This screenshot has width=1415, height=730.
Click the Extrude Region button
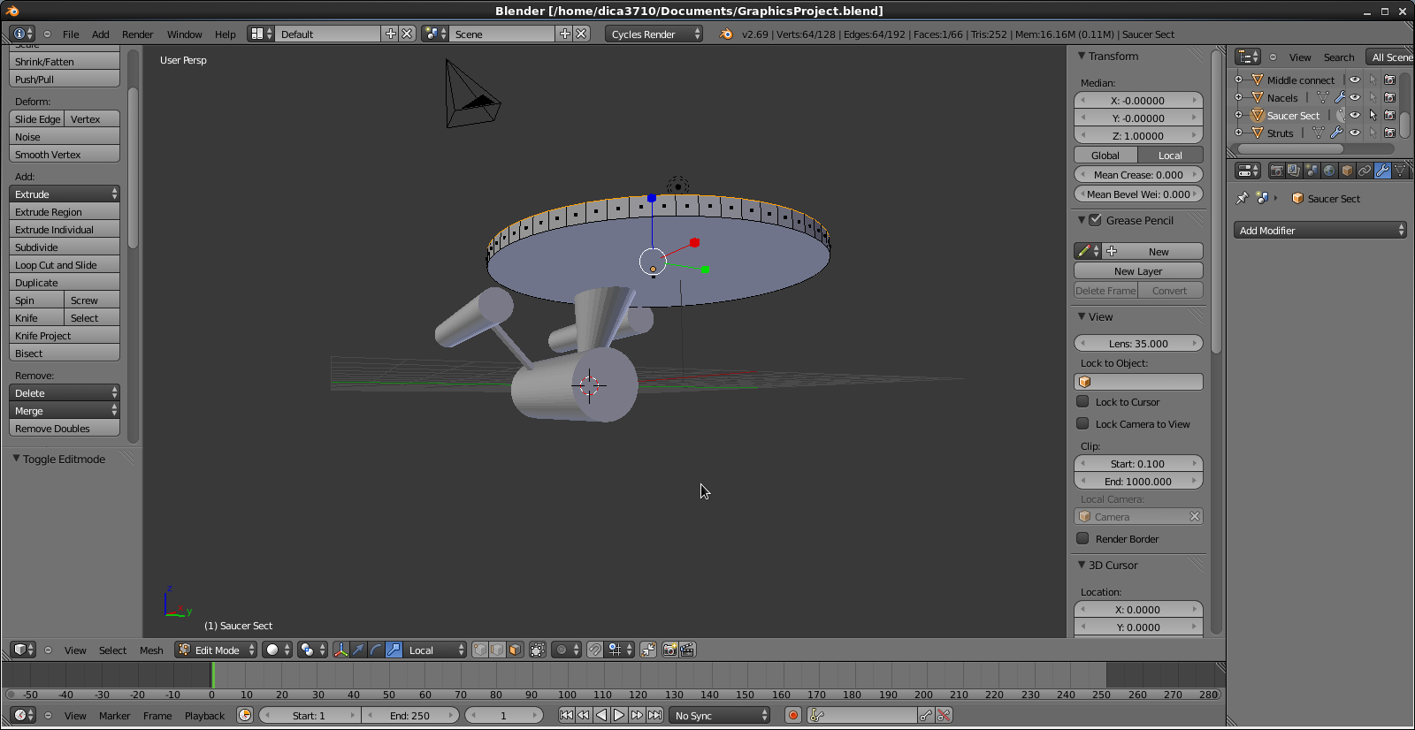coord(65,212)
